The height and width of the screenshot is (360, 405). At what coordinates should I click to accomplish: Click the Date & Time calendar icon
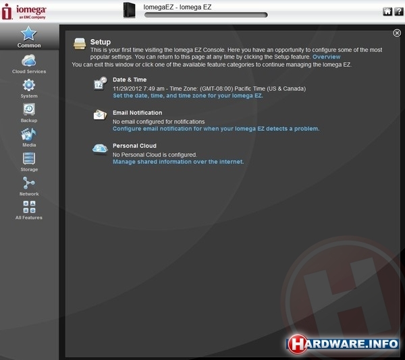pos(100,83)
